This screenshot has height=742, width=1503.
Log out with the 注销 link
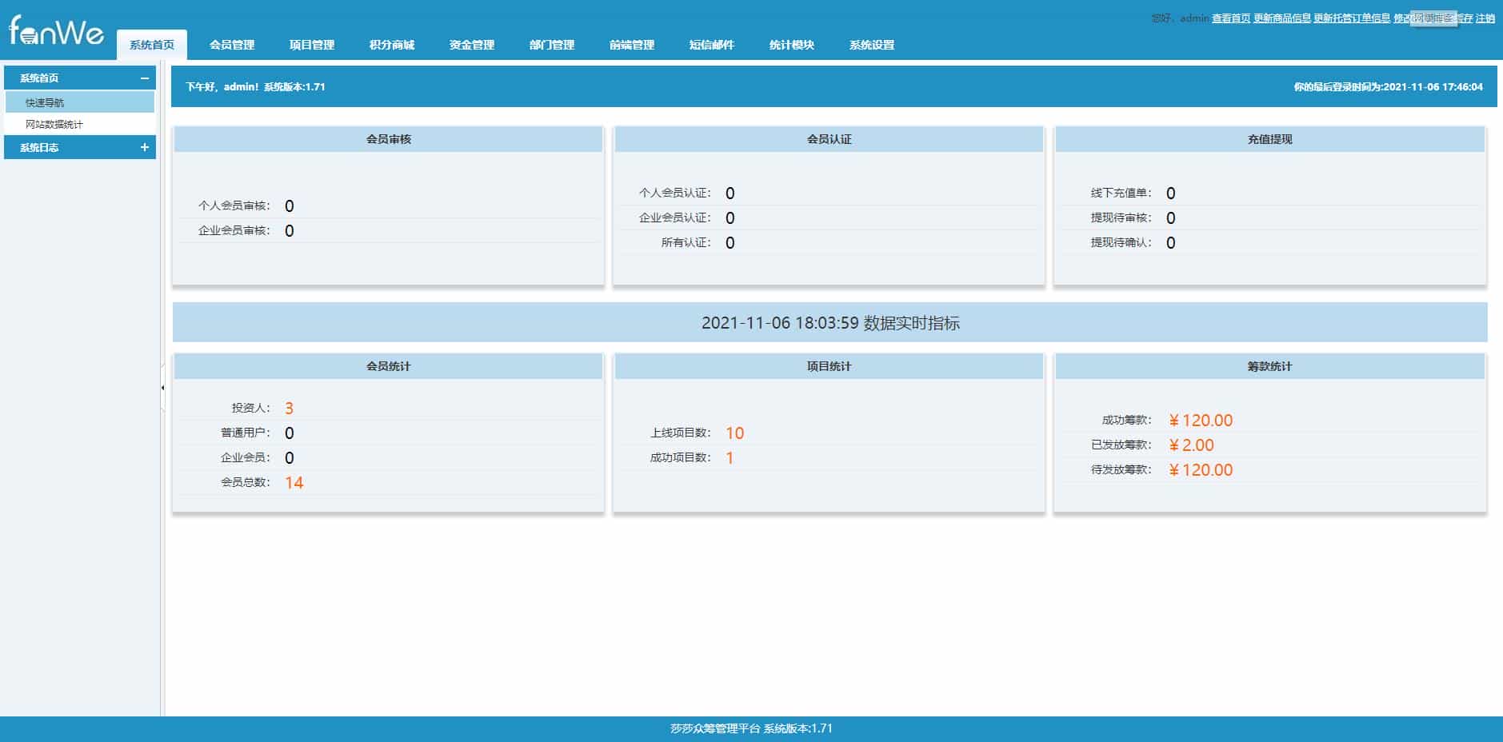pos(1485,18)
